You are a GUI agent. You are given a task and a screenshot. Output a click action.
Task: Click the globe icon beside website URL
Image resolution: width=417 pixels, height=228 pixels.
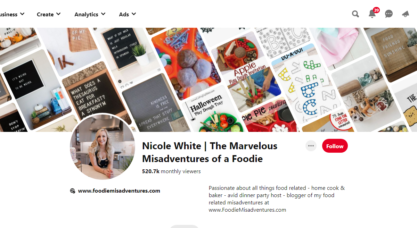(x=73, y=191)
